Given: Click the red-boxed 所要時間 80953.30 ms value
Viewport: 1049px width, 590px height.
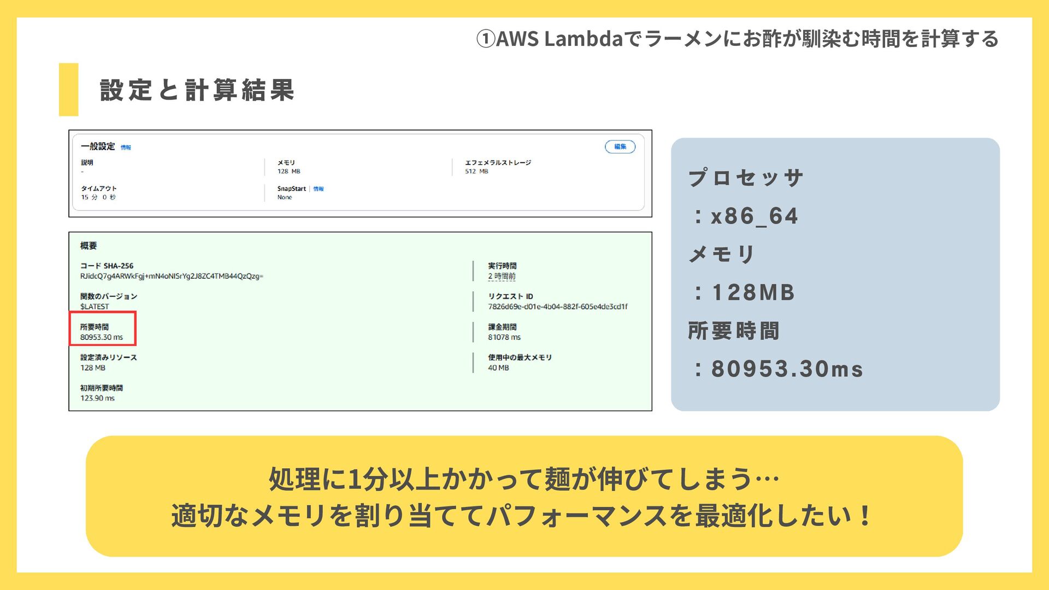Looking at the screenshot, I should 102,337.
